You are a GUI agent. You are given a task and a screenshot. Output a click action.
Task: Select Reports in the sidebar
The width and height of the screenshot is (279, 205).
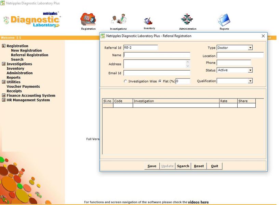(14, 77)
